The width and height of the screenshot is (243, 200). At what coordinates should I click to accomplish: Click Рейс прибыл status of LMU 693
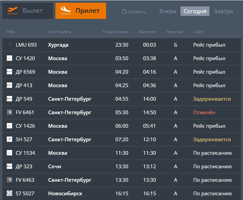click(x=209, y=45)
